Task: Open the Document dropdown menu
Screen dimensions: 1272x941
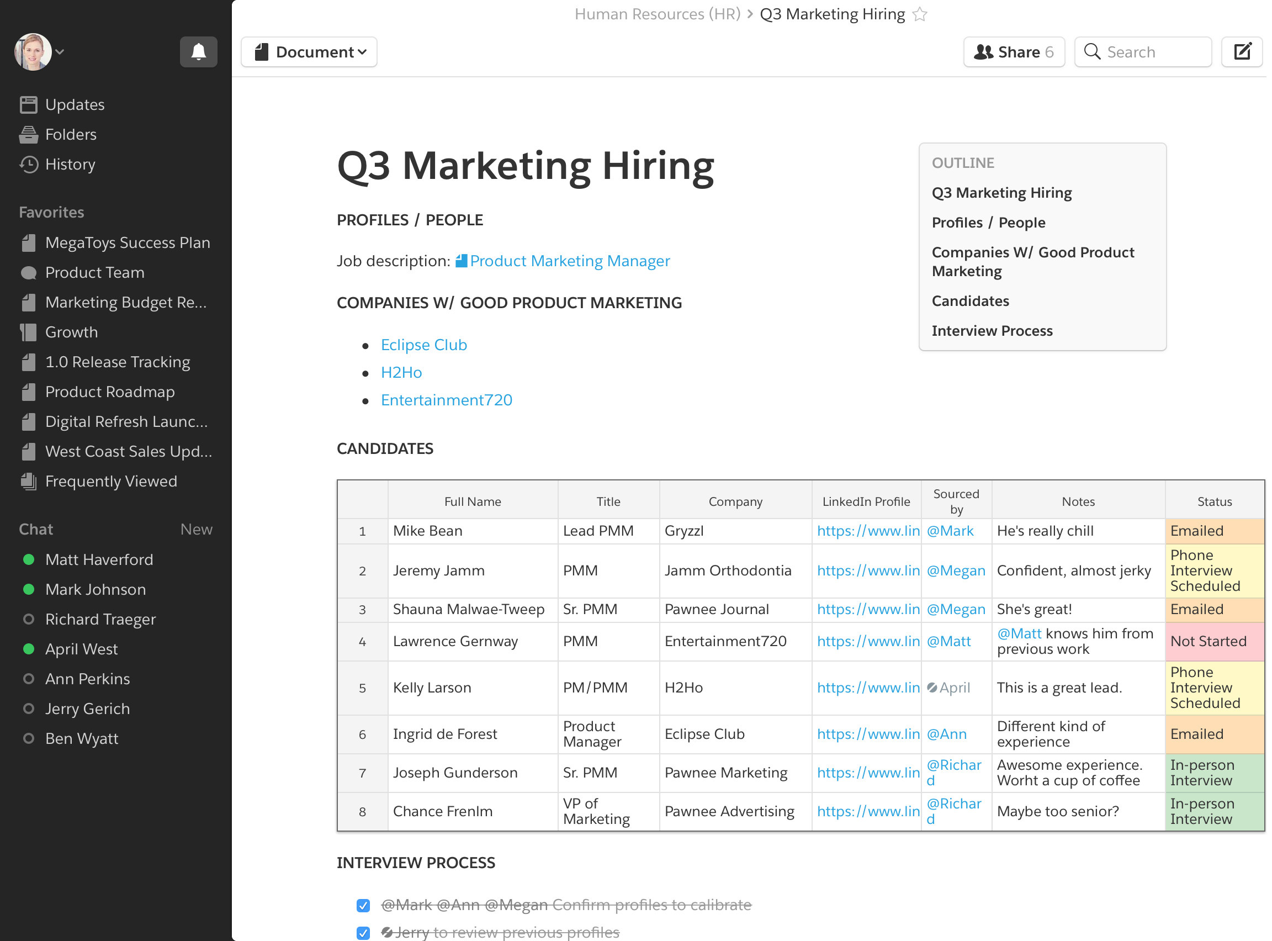Action: (309, 52)
